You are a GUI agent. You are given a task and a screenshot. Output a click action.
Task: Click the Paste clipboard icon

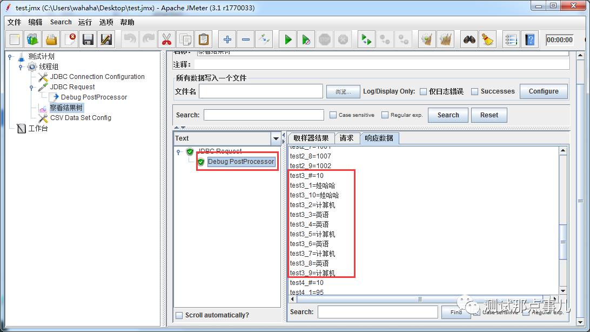[204, 39]
